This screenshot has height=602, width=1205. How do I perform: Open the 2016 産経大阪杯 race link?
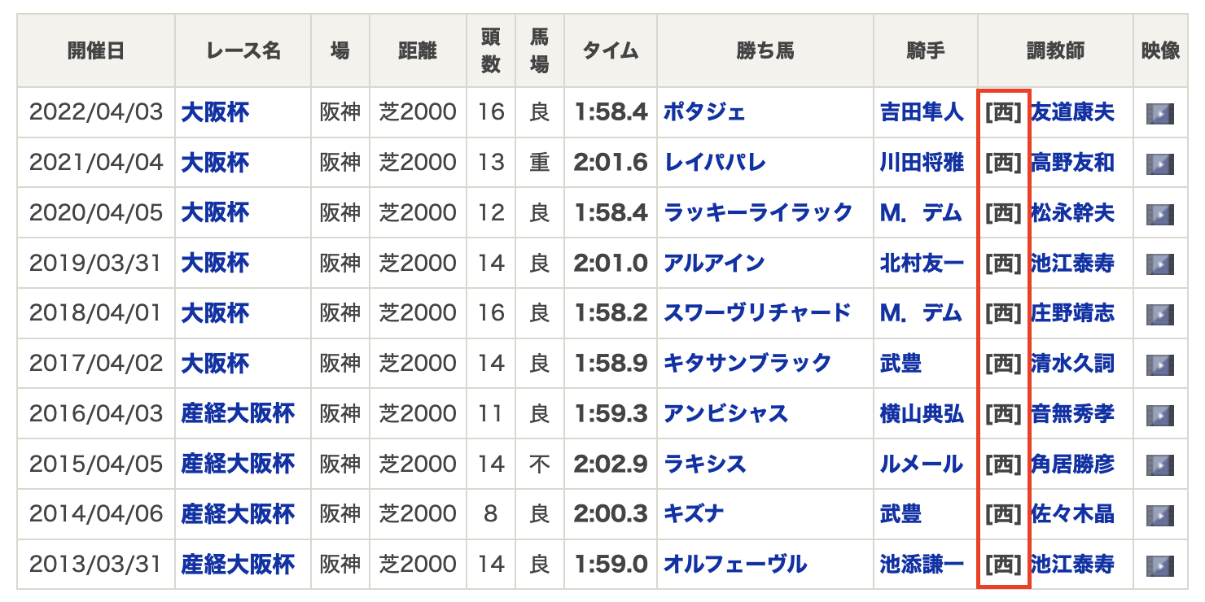pyautogui.click(x=238, y=413)
